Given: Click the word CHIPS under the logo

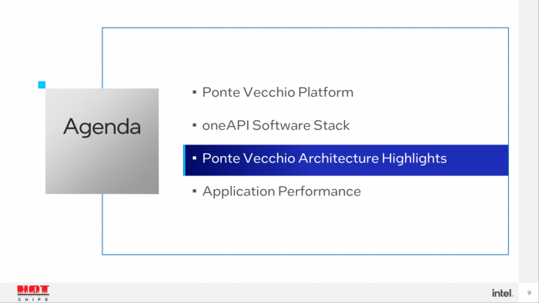Looking at the screenshot, I should [33, 300].
